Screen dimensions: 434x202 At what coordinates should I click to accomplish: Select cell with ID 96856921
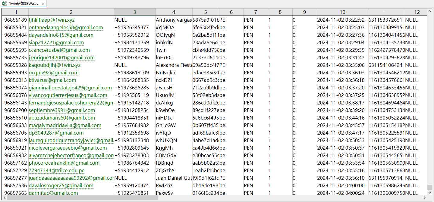click(16, 148)
